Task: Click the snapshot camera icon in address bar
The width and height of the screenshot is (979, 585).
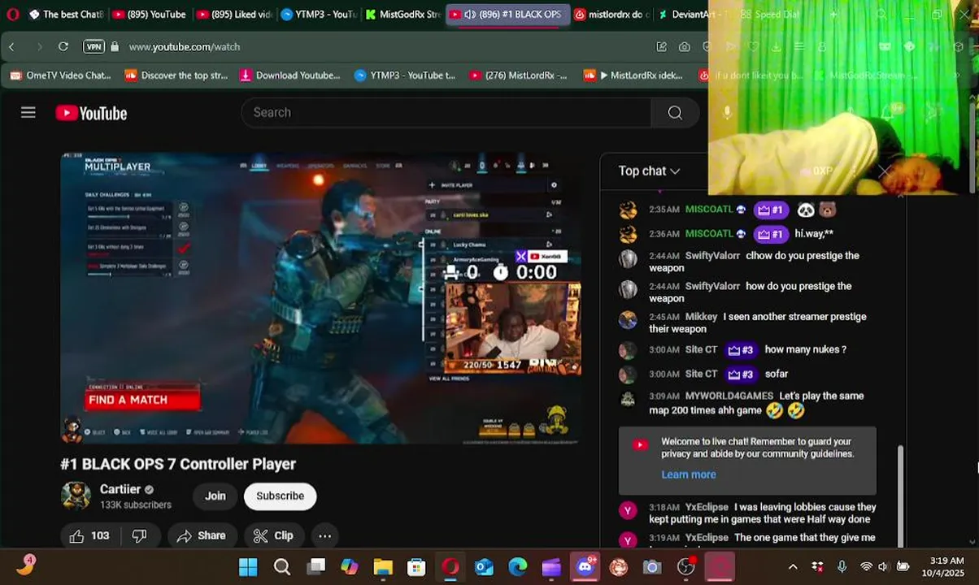Action: 685,47
